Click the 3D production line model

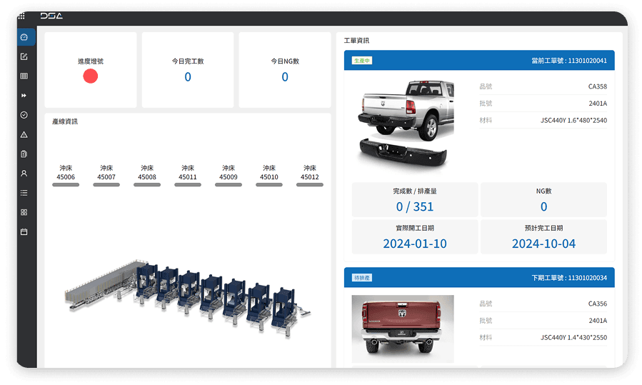coord(188,298)
